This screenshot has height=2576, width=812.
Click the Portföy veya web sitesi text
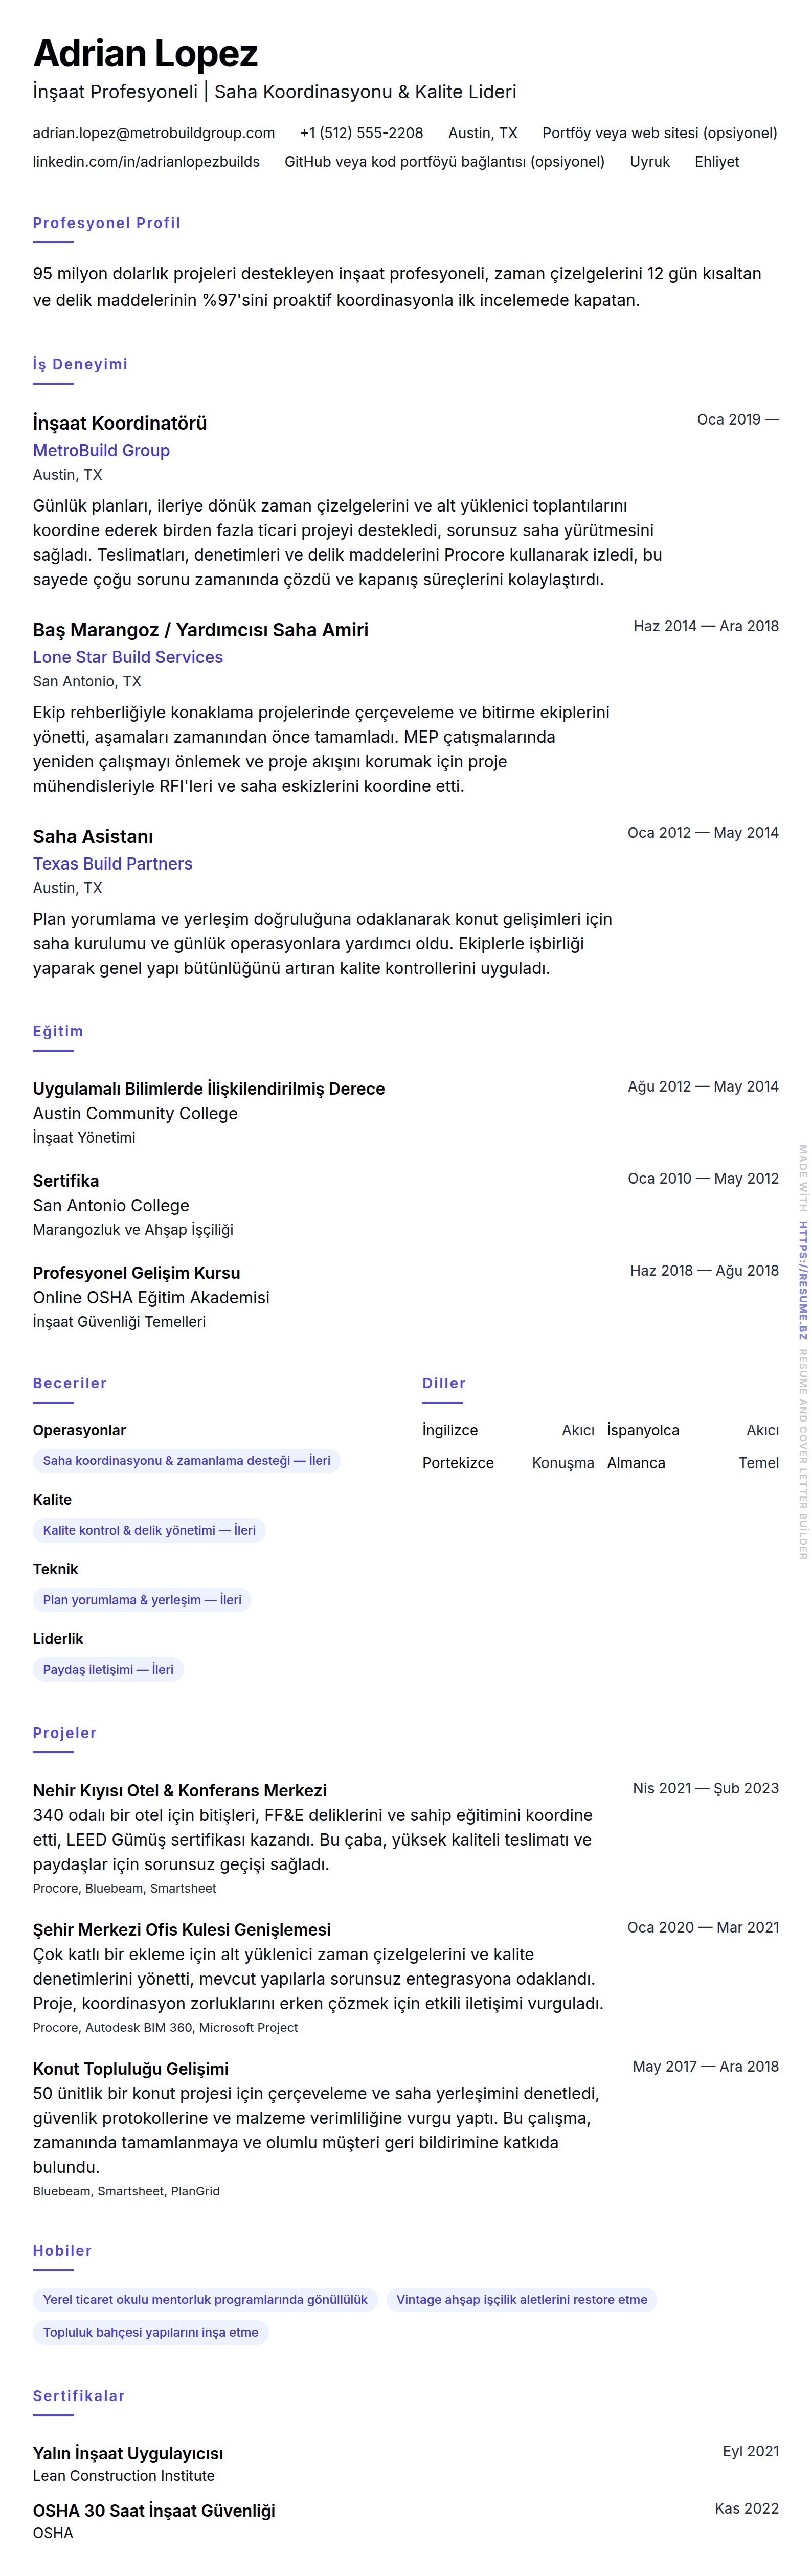[659, 133]
